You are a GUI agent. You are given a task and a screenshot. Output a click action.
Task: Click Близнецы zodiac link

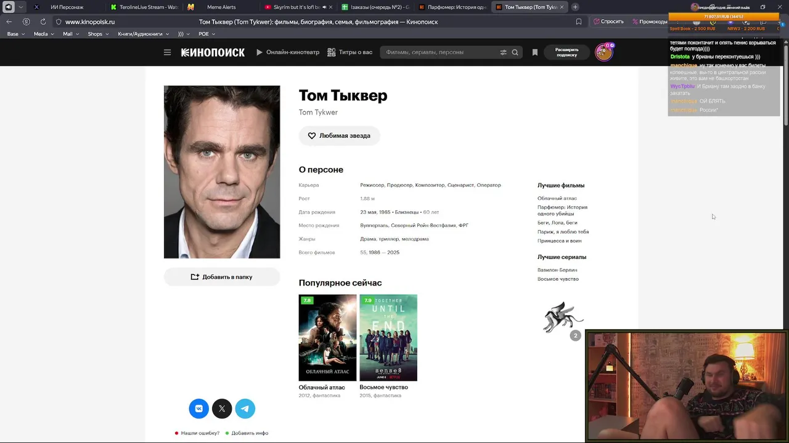tap(407, 212)
